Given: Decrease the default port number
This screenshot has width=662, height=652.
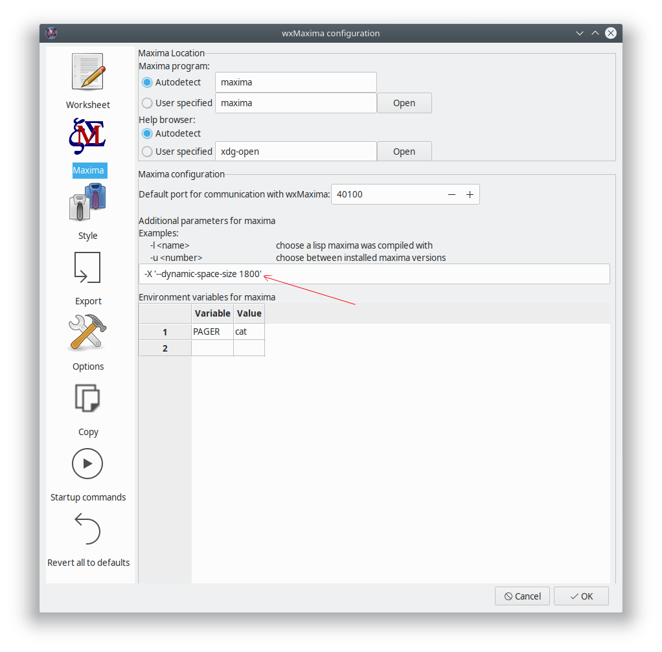Looking at the screenshot, I should (x=451, y=194).
